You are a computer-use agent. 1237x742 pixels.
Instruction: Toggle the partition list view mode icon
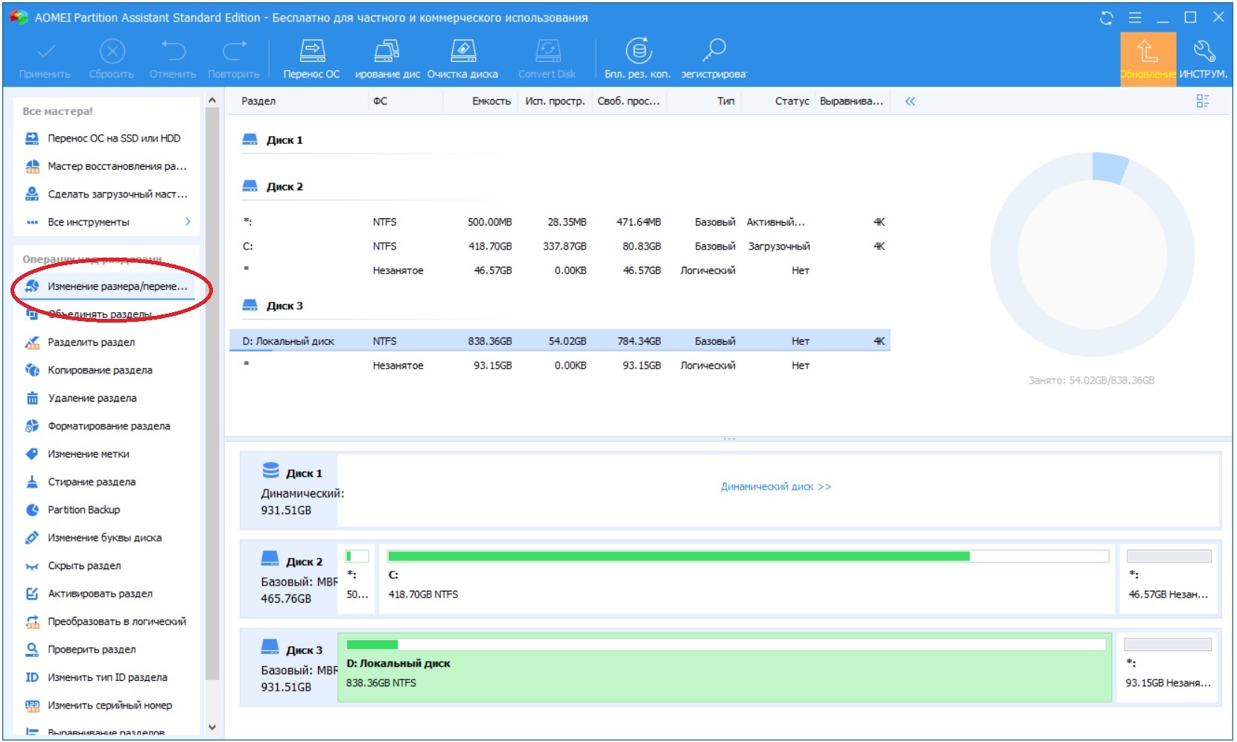pos(1203,101)
